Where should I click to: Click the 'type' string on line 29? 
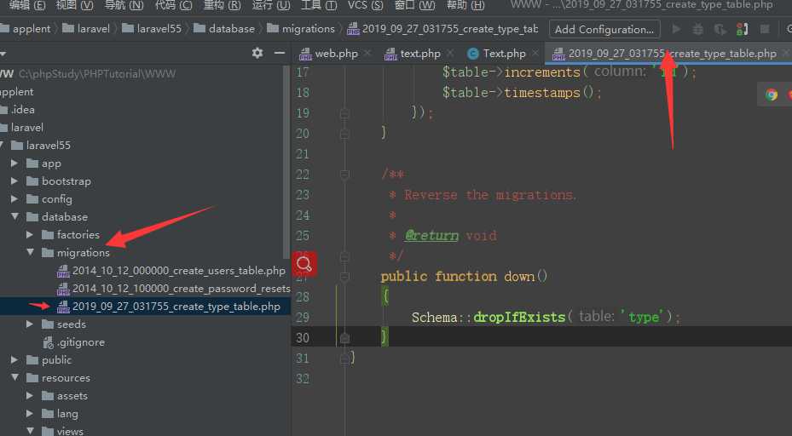(643, 317)
